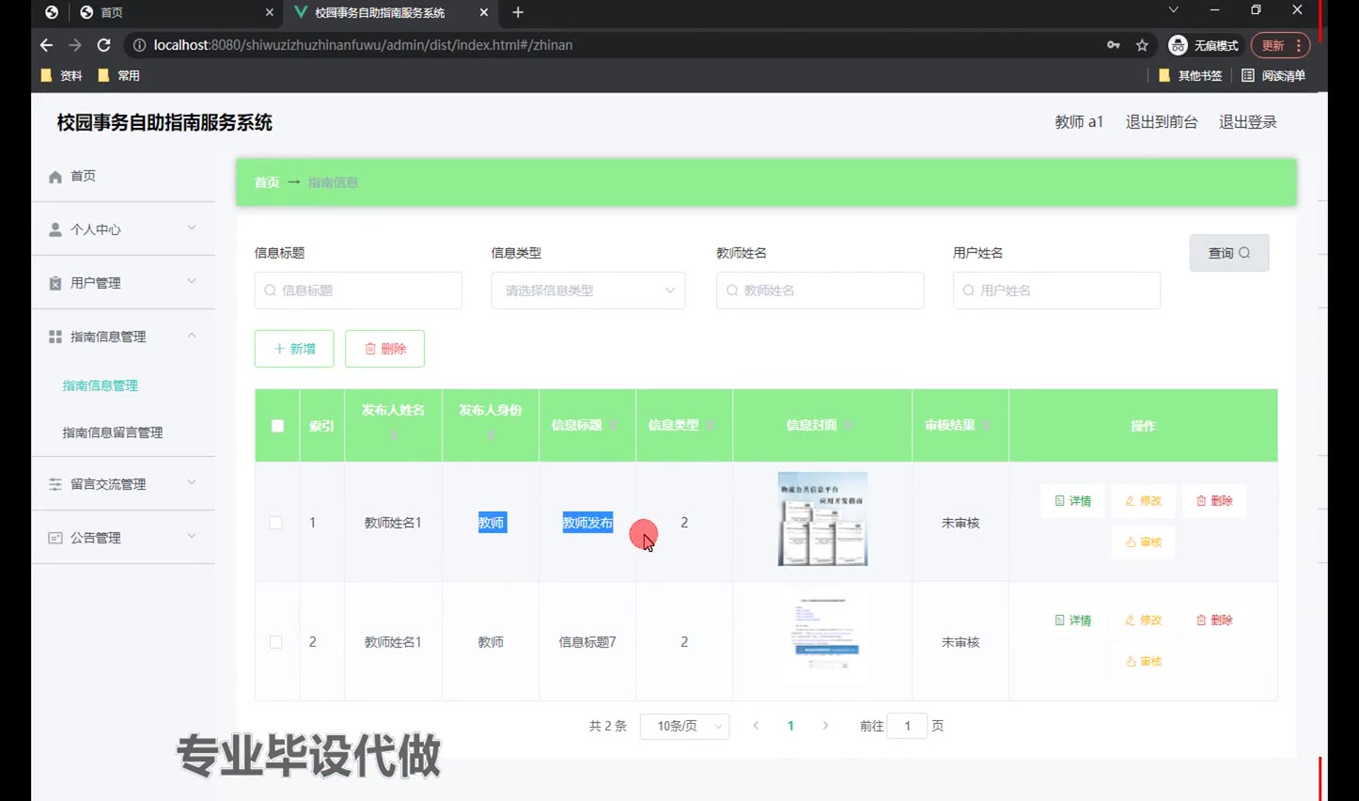The image size is (1359, 801).
Task: Switch to the 首页 browser tab
Action: tap(174, 12)
